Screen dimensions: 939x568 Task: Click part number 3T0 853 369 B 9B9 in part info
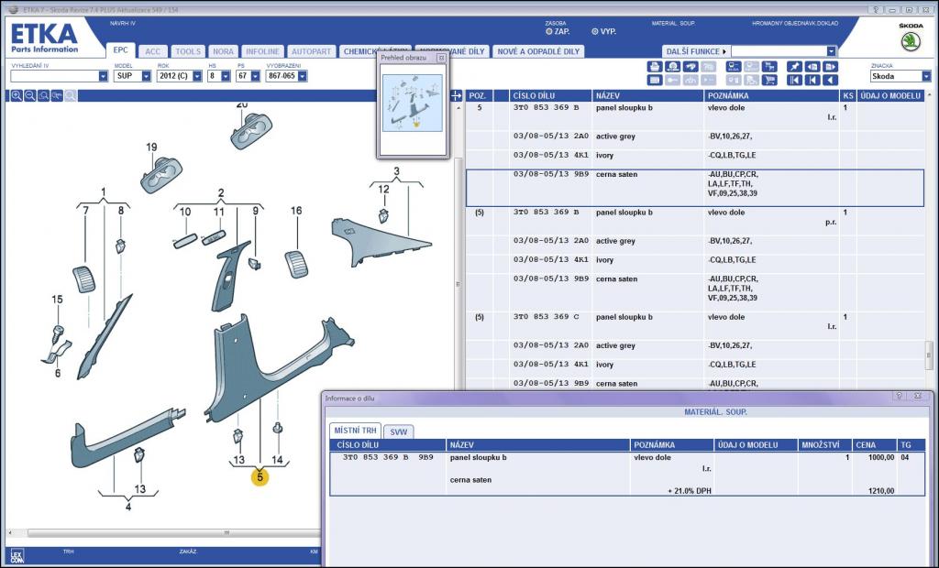(x=388, y=457)
